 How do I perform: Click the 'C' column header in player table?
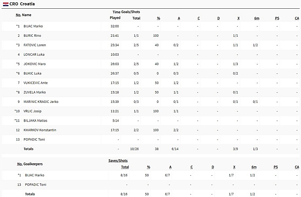[198, 18]
